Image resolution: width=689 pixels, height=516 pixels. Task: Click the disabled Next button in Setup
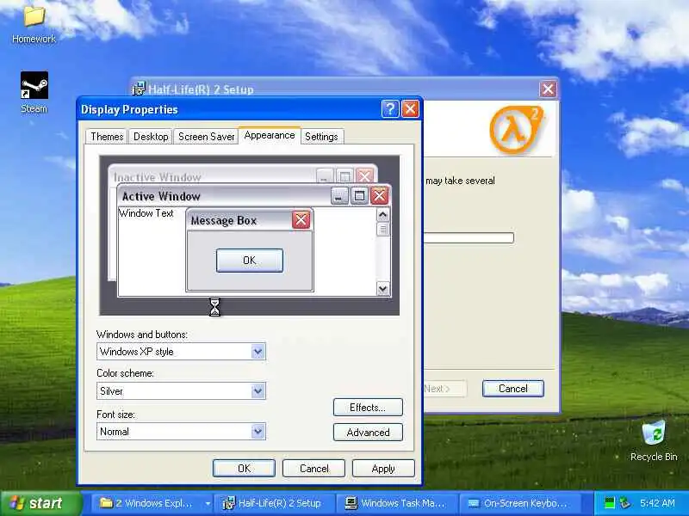tap(444, 389)
